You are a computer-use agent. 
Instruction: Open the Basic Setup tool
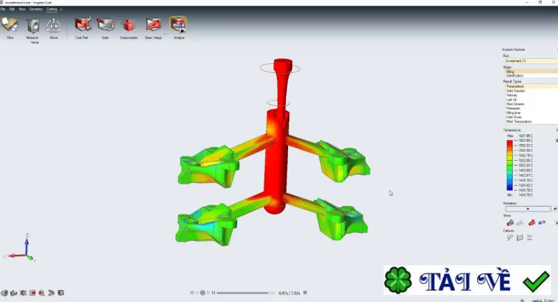point(153,25)
